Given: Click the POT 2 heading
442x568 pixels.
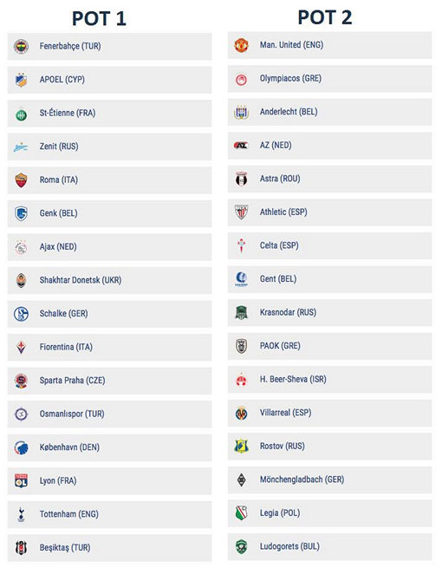Looking at the screenshot, I should click(325, 17).
